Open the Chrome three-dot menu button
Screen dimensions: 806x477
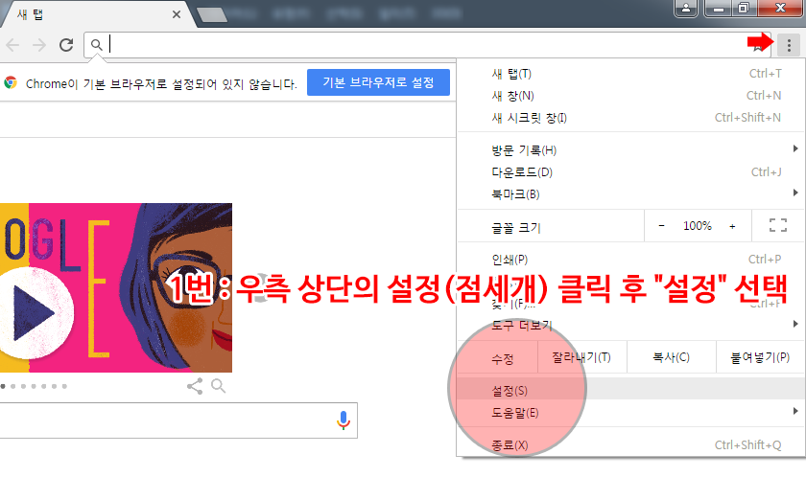pyautogui.click(x=789, y=46)
